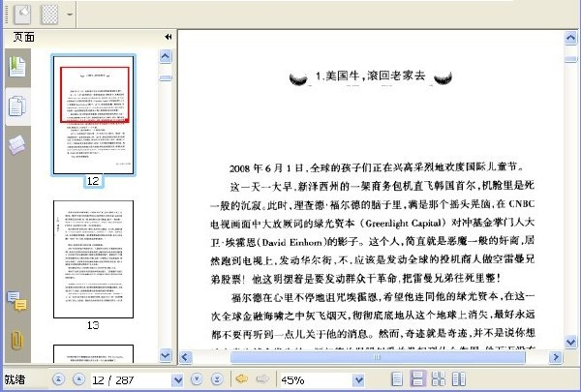
Task: Switch to continuous page layout
Action: click(417, 379)
